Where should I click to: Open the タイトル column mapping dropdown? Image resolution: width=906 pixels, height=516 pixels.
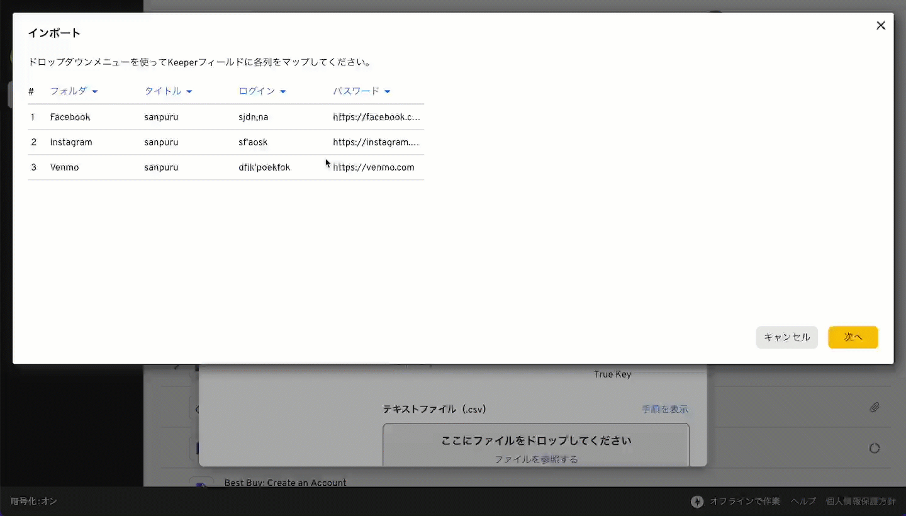coord(168,91)
